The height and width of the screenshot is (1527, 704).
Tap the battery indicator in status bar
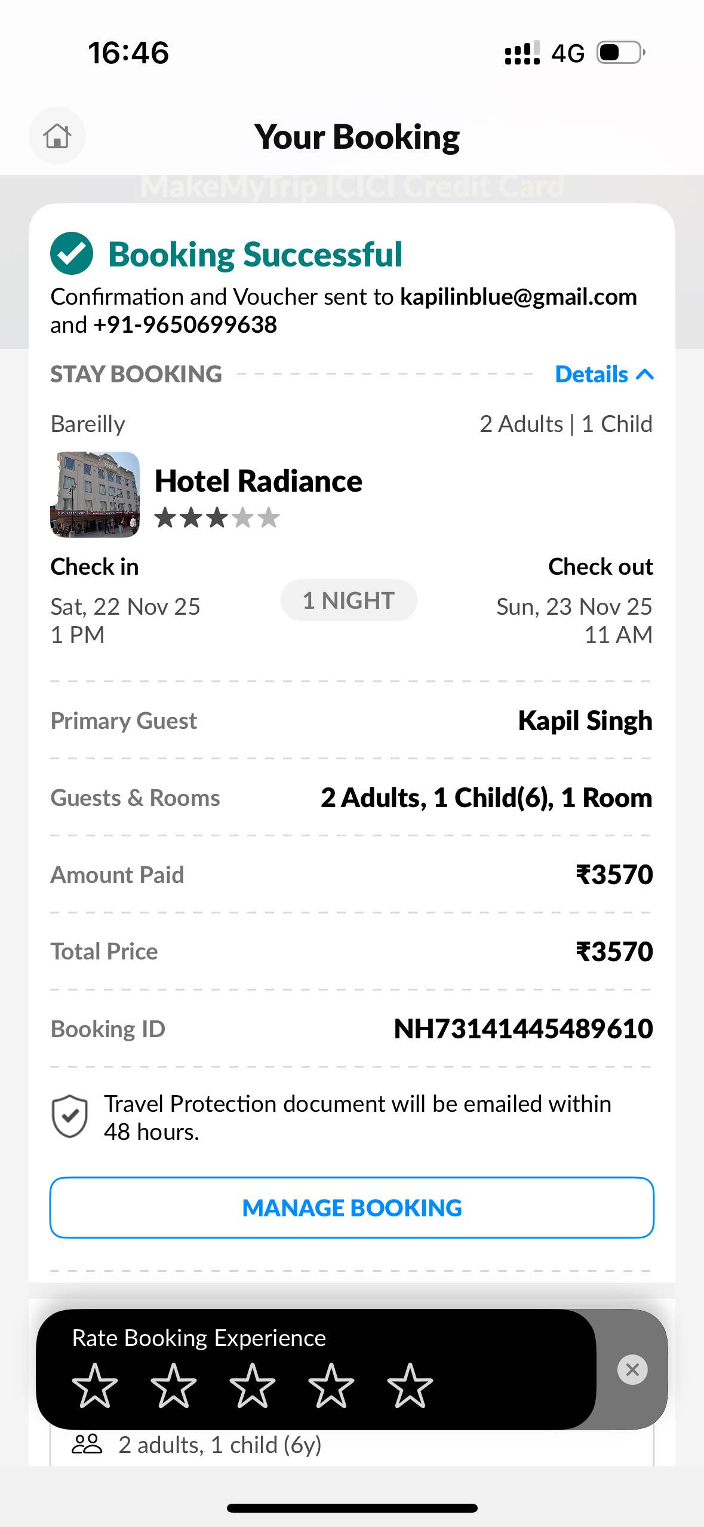pos(620,53)
